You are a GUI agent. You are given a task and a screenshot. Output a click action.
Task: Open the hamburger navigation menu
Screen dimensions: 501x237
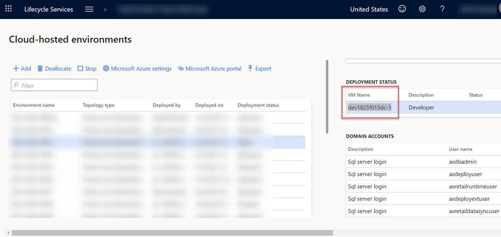click(x=89, y=9)
